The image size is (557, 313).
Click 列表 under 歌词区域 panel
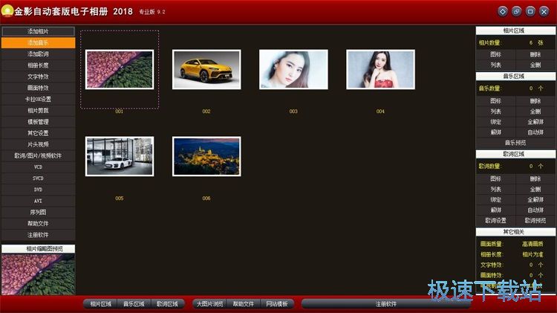pyautogui.click(x=495, y=190)
